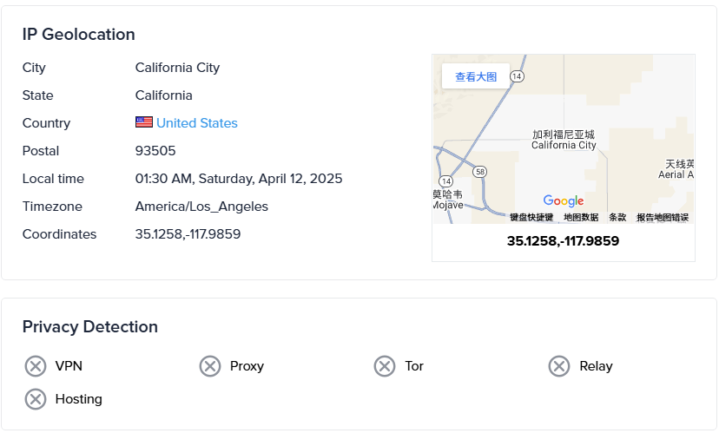The image size is (719, 433).
Task: Click the Mojave label on the map
Action: click(x=446, y=207)
